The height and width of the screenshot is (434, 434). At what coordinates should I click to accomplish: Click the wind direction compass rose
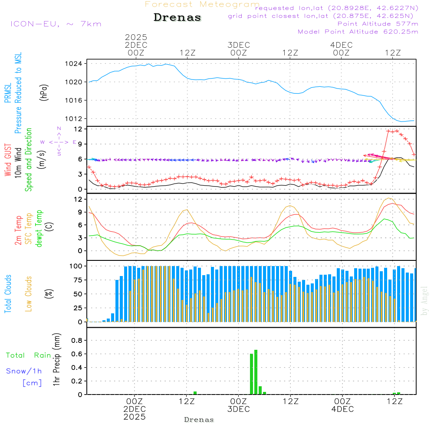click(x=59, y=142)
